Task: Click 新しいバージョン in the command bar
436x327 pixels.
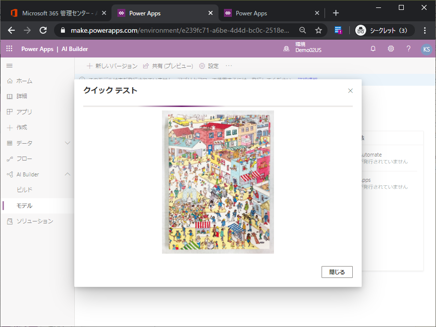Action: pyautogui.click(x=112, y=66)
